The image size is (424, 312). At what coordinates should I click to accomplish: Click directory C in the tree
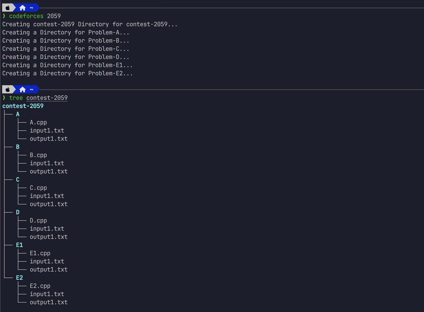coord(18,180)
